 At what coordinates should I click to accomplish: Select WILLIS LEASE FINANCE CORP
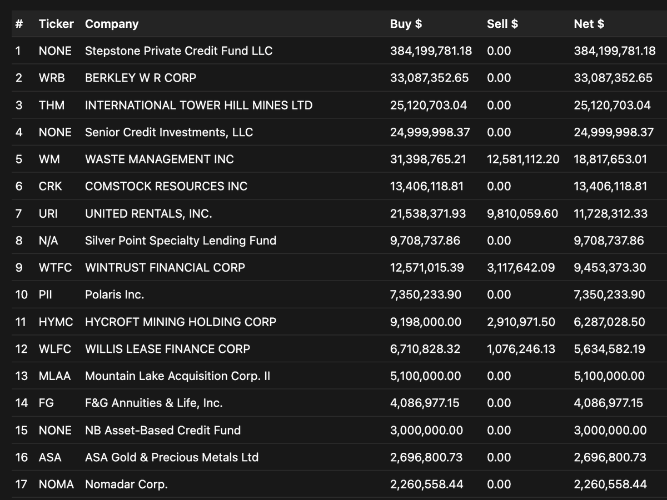point(168,349)
